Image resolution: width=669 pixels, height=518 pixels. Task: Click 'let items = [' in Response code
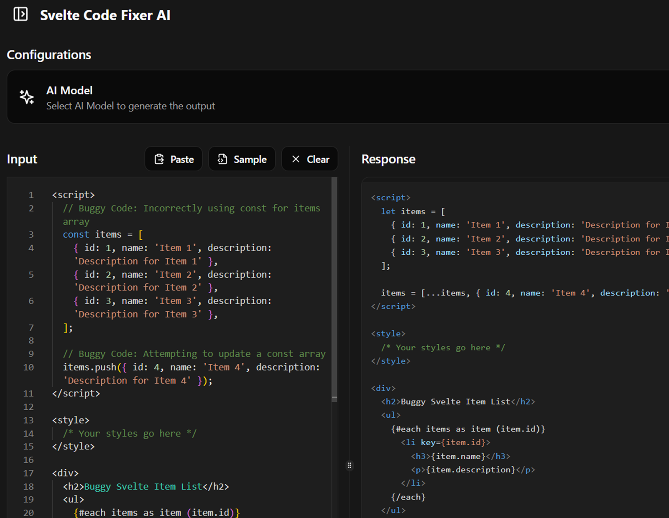coord(413,211)
